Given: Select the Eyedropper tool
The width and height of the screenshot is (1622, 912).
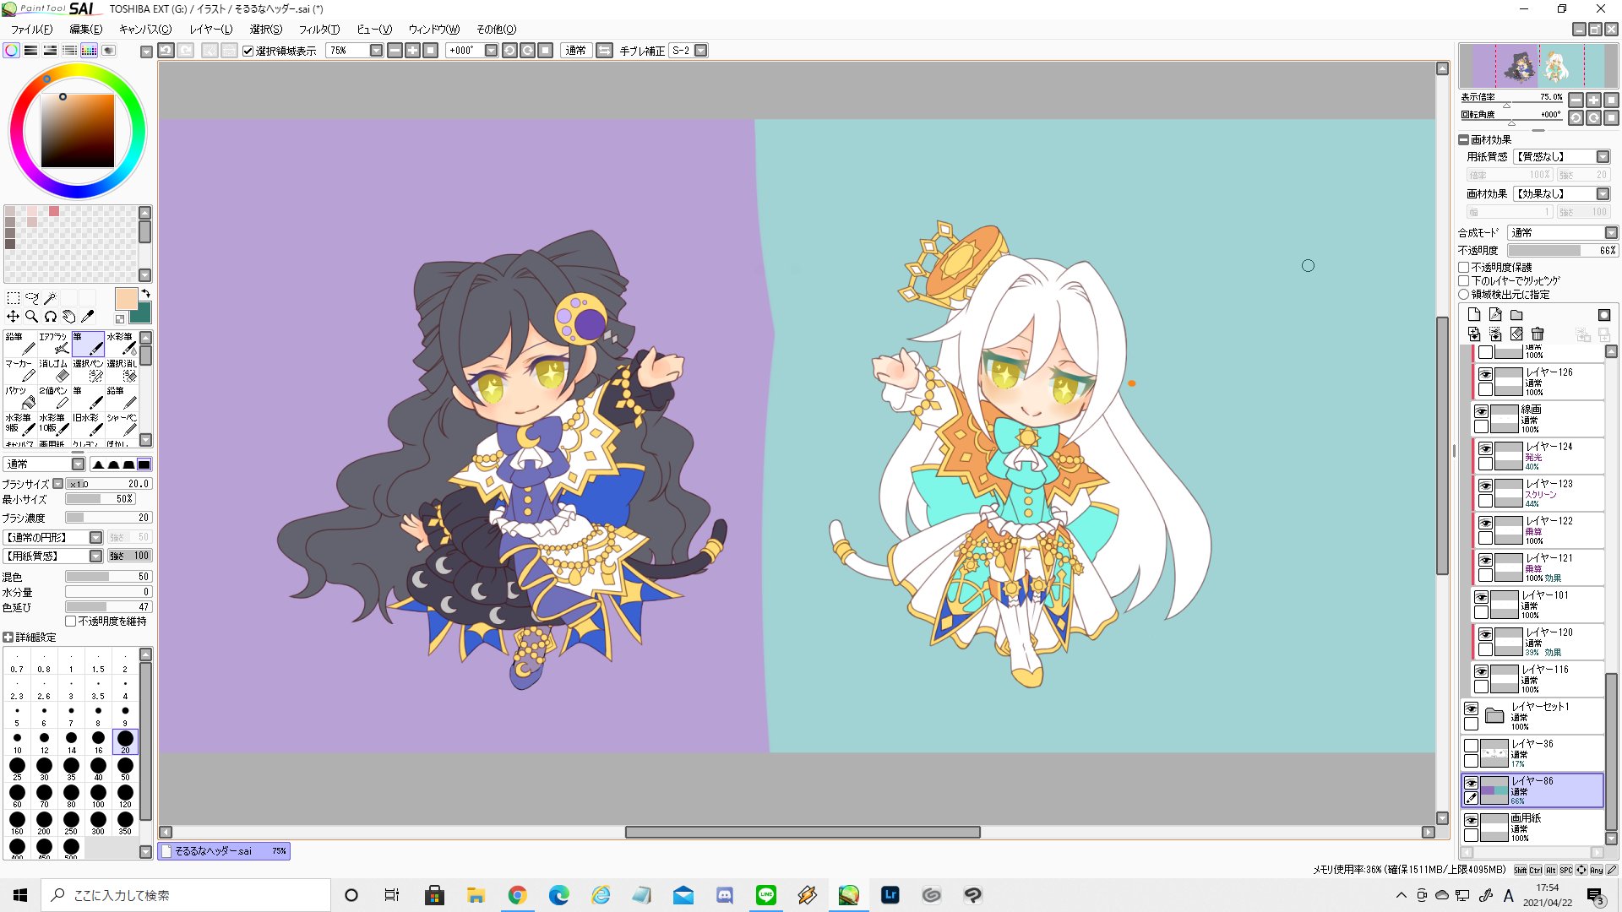Looking at the screenshot, I should 87,317.
